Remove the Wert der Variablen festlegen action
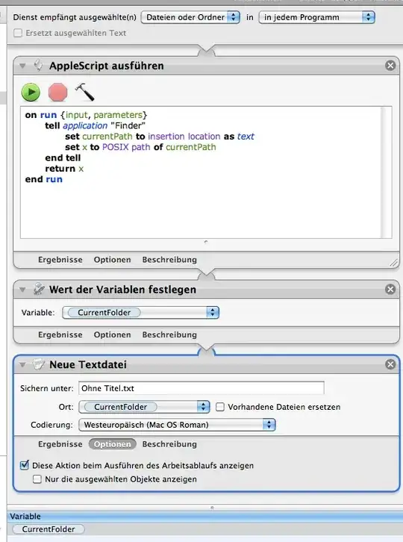This screenshot has height=542, width=403. 390,289
